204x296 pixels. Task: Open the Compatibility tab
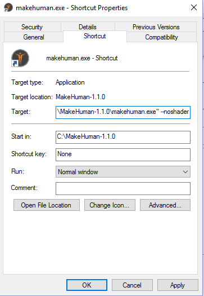point(161,37)
